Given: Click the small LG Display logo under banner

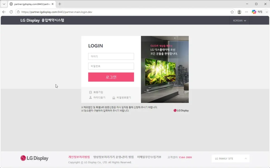Looking at the screenshot, I should point(181,110).
